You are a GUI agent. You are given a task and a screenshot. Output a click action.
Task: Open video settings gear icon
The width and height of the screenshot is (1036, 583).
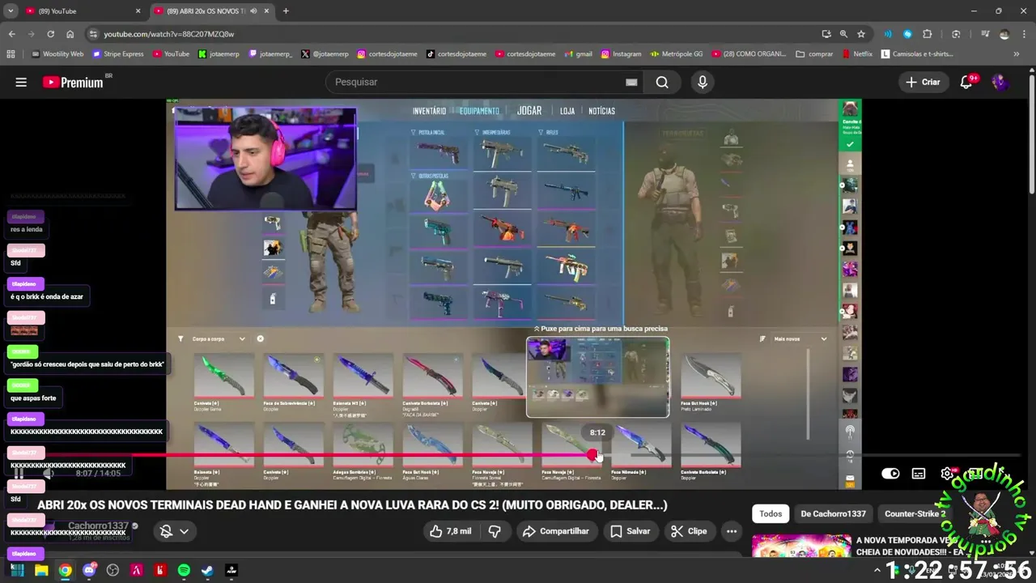point(947,474)
